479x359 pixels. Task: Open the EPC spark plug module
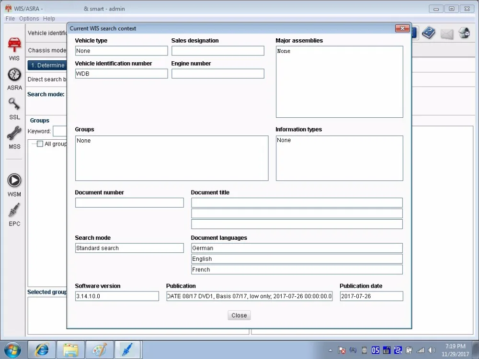14,214
